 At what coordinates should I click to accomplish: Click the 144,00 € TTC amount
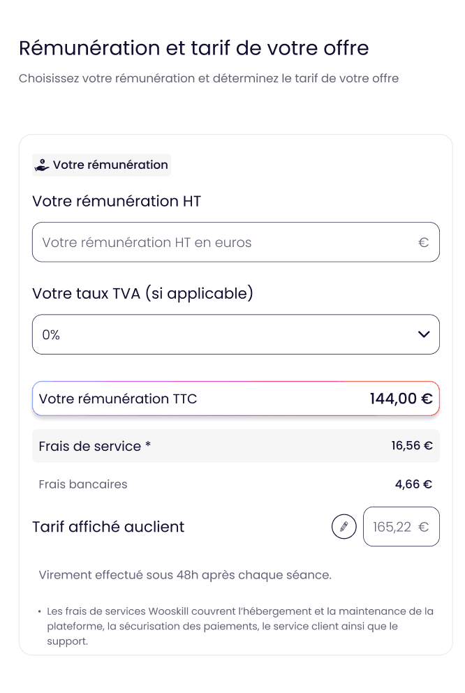pos(401,399)
